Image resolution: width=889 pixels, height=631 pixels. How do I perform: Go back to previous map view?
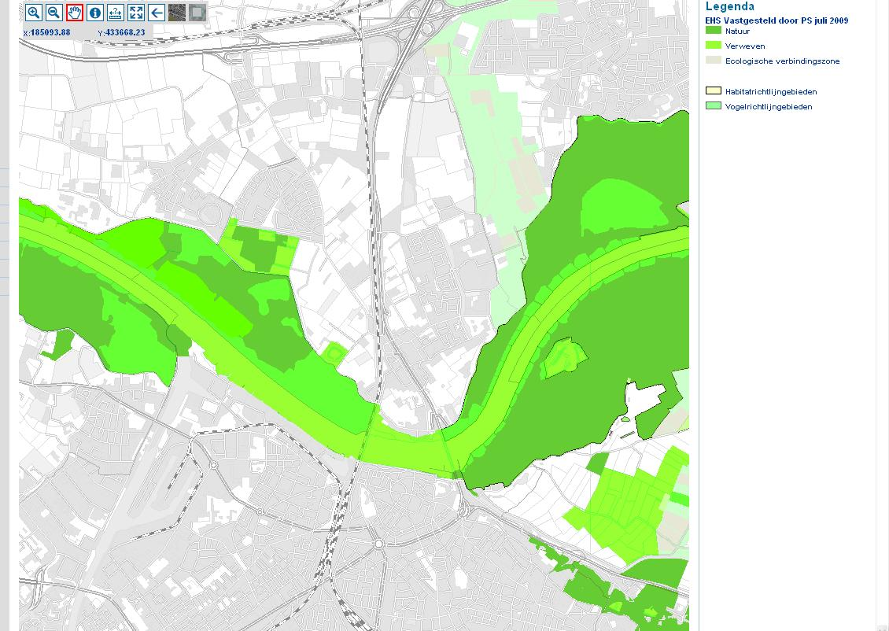(157, 13)
